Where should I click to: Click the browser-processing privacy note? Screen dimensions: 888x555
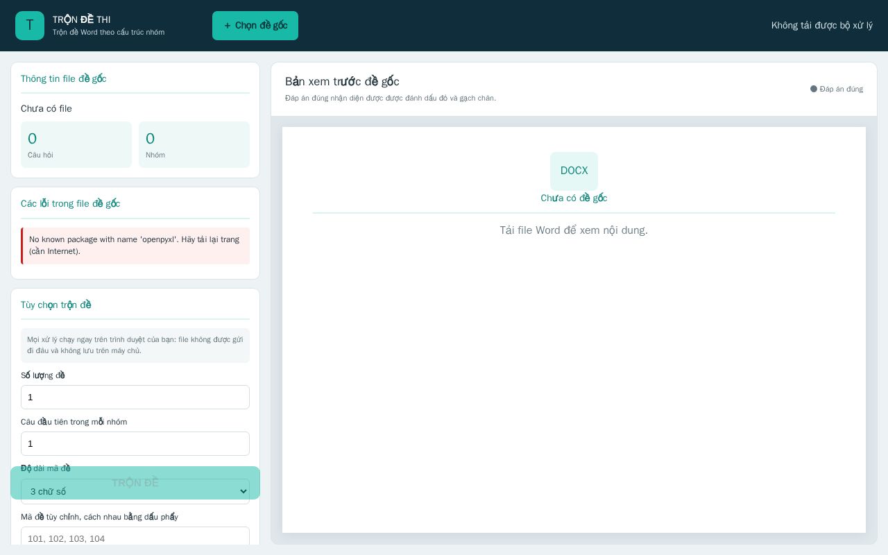(135, 345)
